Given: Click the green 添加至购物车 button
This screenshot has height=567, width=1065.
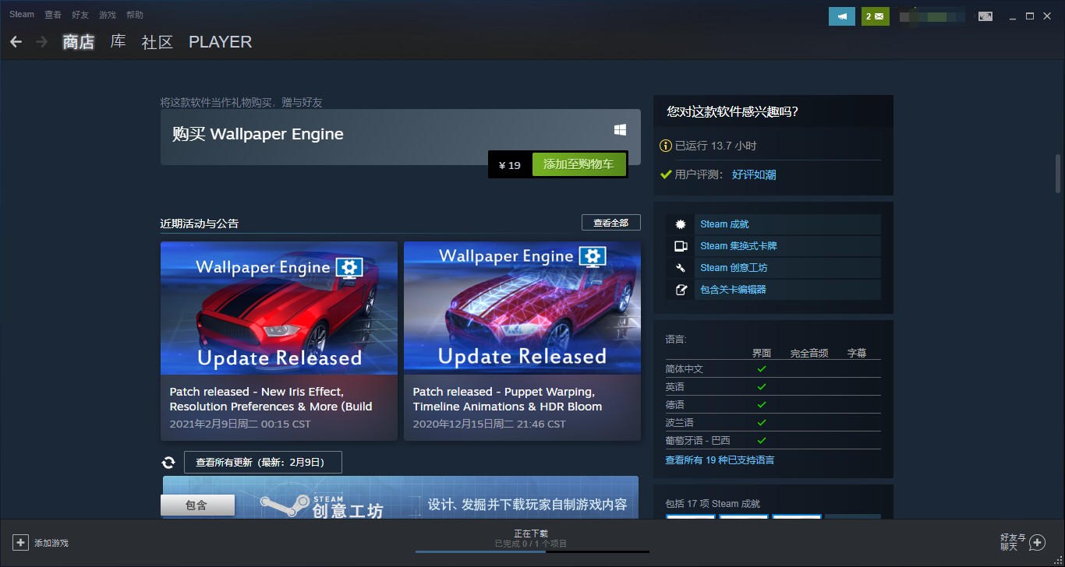Looking at the screenshot, I should click(579, 164).
